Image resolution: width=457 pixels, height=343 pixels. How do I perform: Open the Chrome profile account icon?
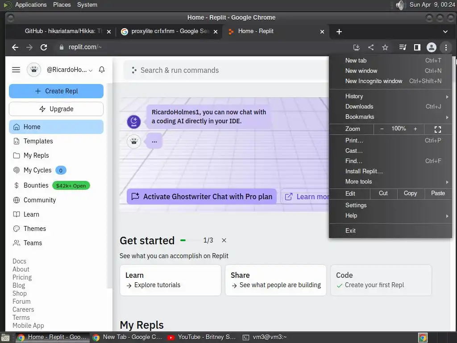click(x=432, y=47)
